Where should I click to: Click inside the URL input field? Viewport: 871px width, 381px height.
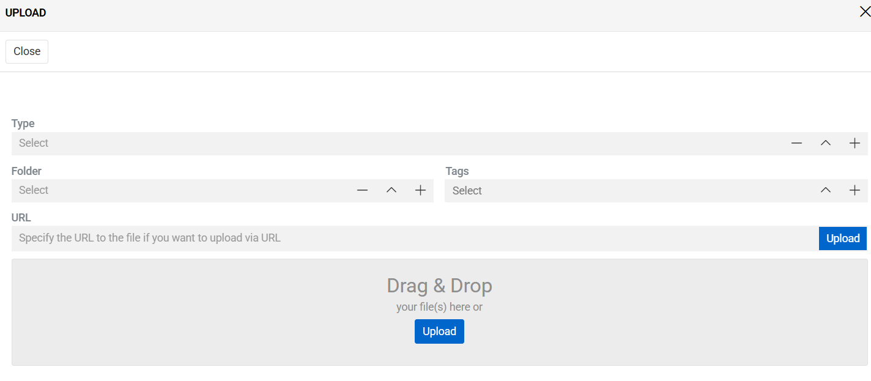(245, 238)
